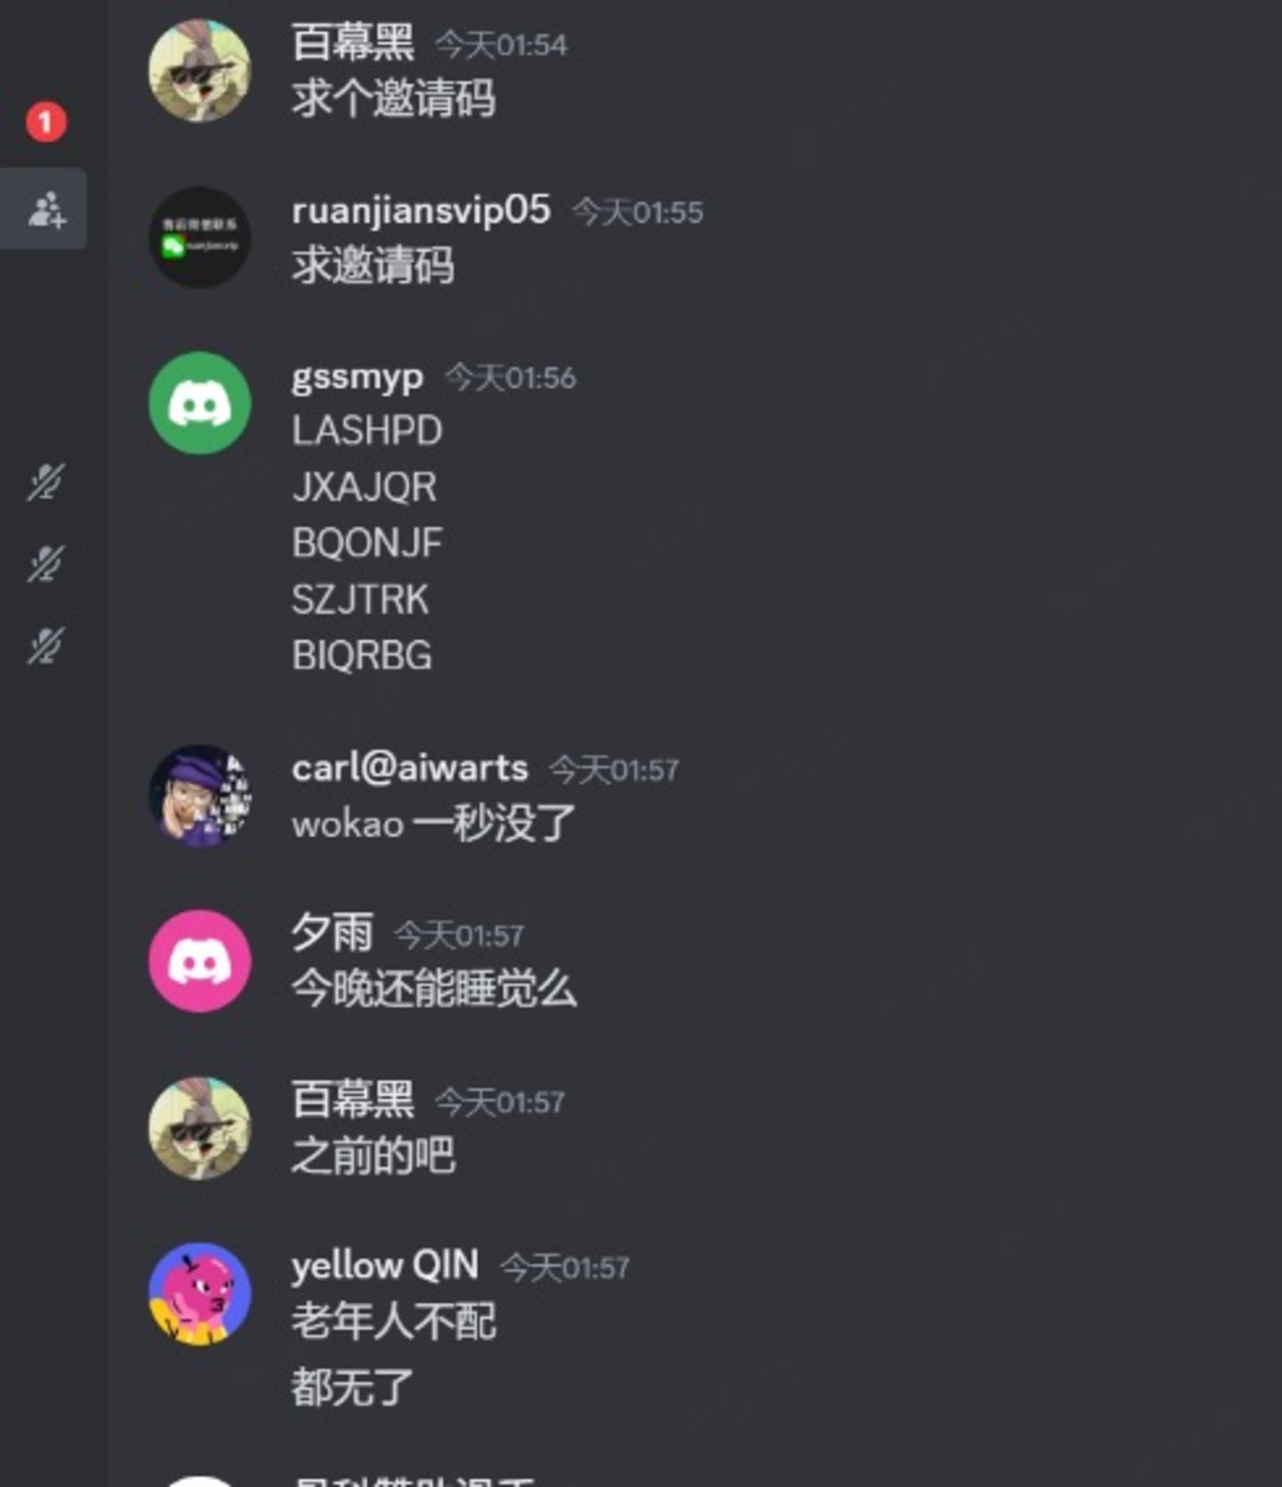
Task: Click the first muted microphone icon
Action: (45, 482)
